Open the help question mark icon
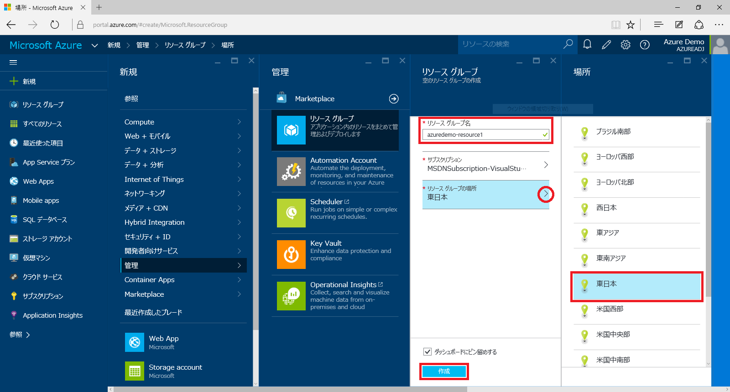Screen dimensions: 730x392 [645, 44]
